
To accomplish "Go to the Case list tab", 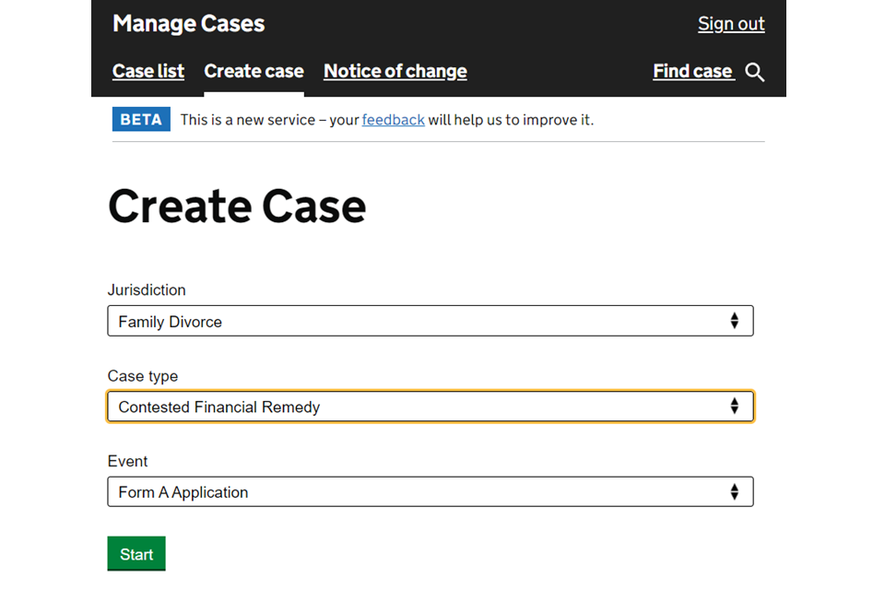I will click(x=148, y=71).
